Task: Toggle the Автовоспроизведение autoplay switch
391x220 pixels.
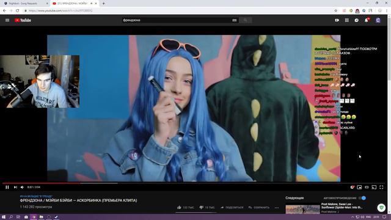Action: pyautogui.click(x=362, y=198)
